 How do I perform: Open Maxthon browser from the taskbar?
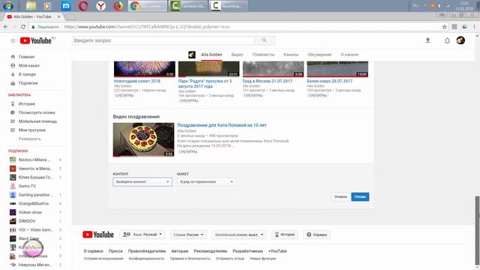(x=65, y=6)
